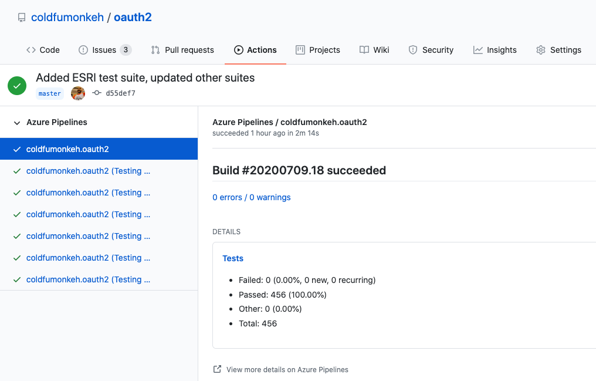Image resolution: width=596 pixels, height=381 pixels.
Task: Click the Tests details link
Action: pyautogui.click(x=233, y=258)
